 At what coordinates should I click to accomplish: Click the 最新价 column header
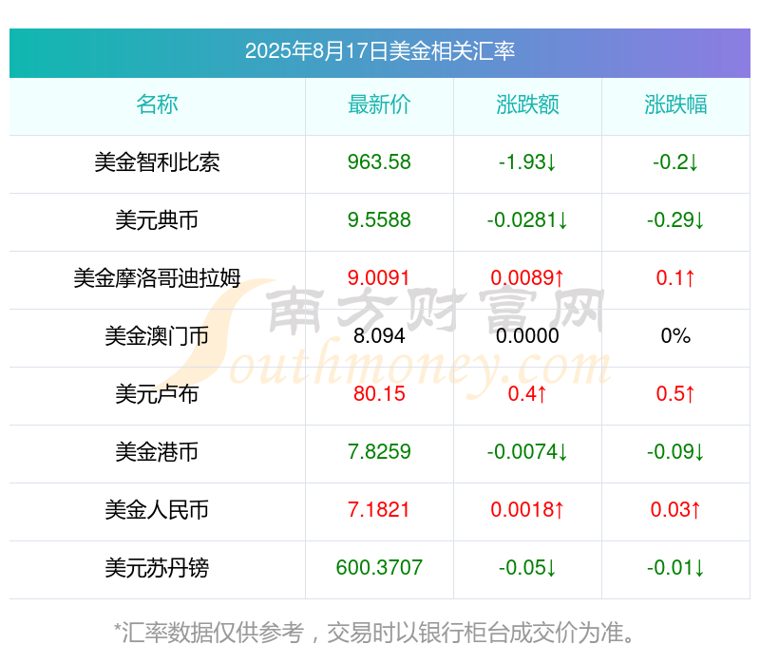click(379, 104)
